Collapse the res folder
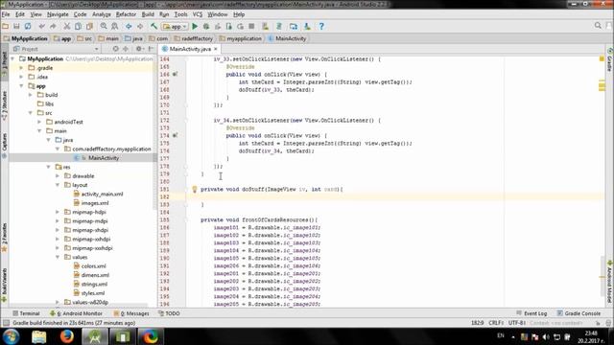The width and height of the screenshot is (614, 345). pos(49,167)
